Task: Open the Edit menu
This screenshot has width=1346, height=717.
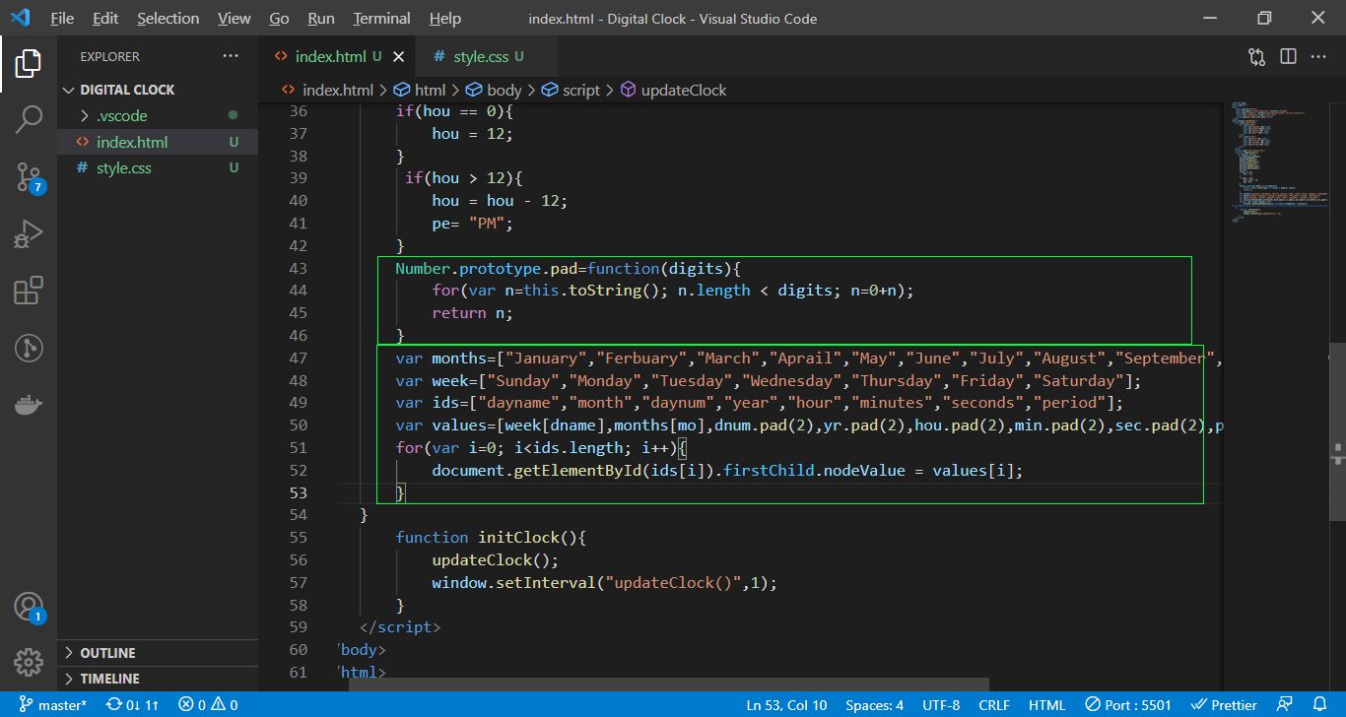Action: point(105,18)
